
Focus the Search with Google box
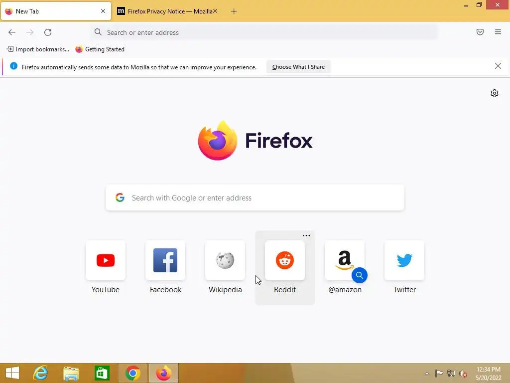pos(255,197)
